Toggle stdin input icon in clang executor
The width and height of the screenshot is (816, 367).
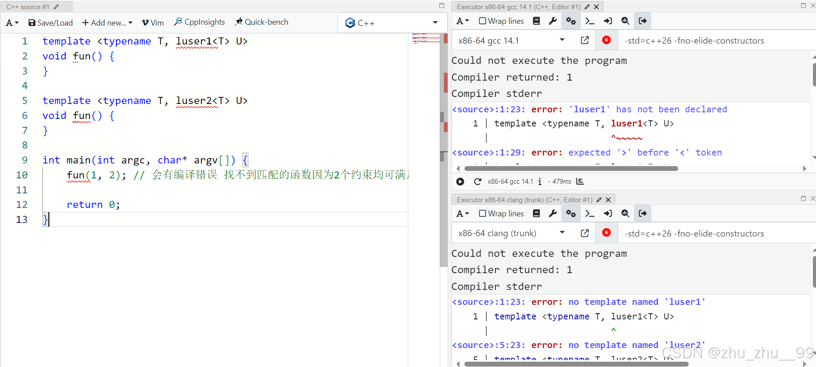pyautogui.click(x=608, y=214)
